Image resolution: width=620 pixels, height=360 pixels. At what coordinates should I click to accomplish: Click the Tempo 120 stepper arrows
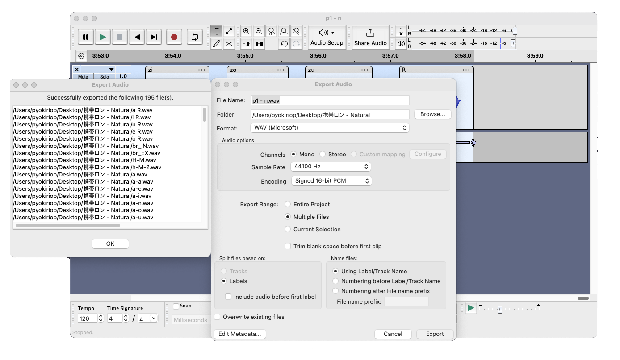tap(101, 318)
